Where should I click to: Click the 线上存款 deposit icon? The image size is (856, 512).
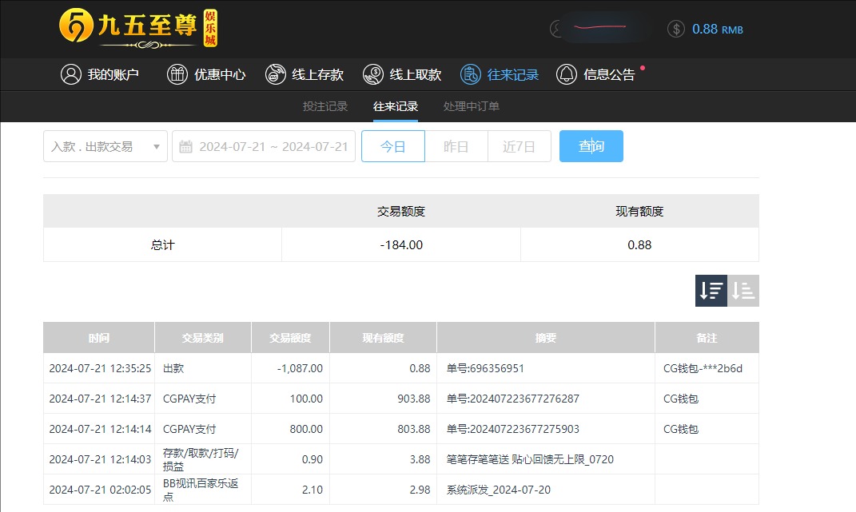tap(276, 73)
